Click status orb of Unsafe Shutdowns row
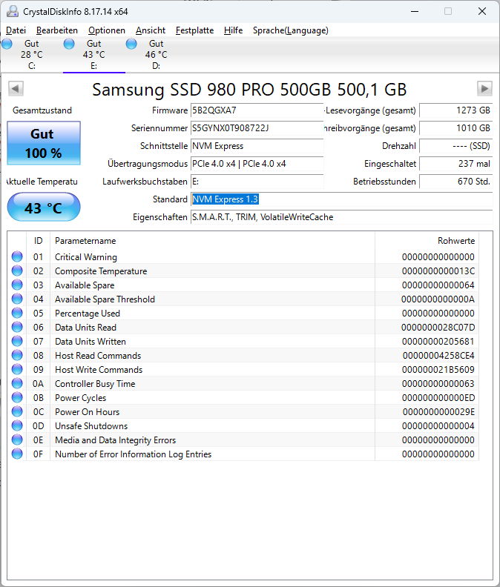 point(17,425)
